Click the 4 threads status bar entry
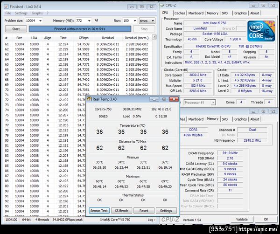 [x=42, y=220]
